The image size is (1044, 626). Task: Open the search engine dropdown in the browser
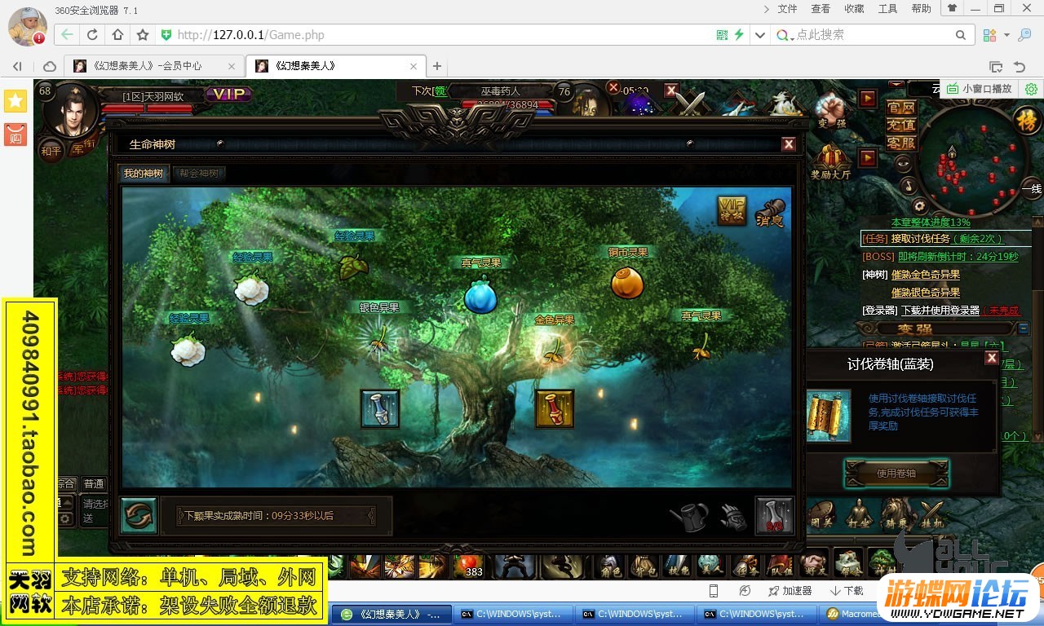(x=785, y=35)
